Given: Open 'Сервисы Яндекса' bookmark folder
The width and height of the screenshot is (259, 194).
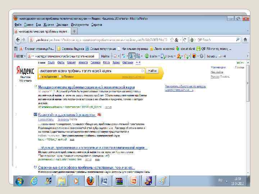Looking at the screenshot, I should click(x=71, y=49).
